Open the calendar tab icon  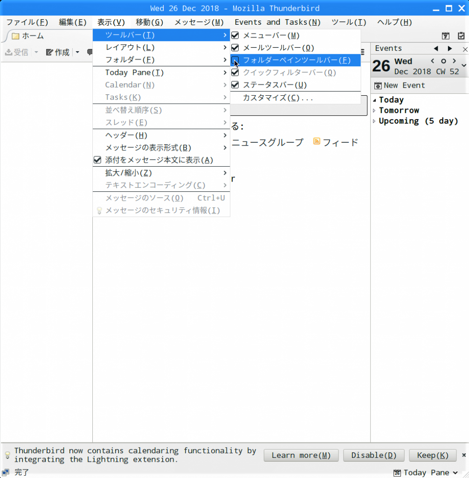coord(446,35)
